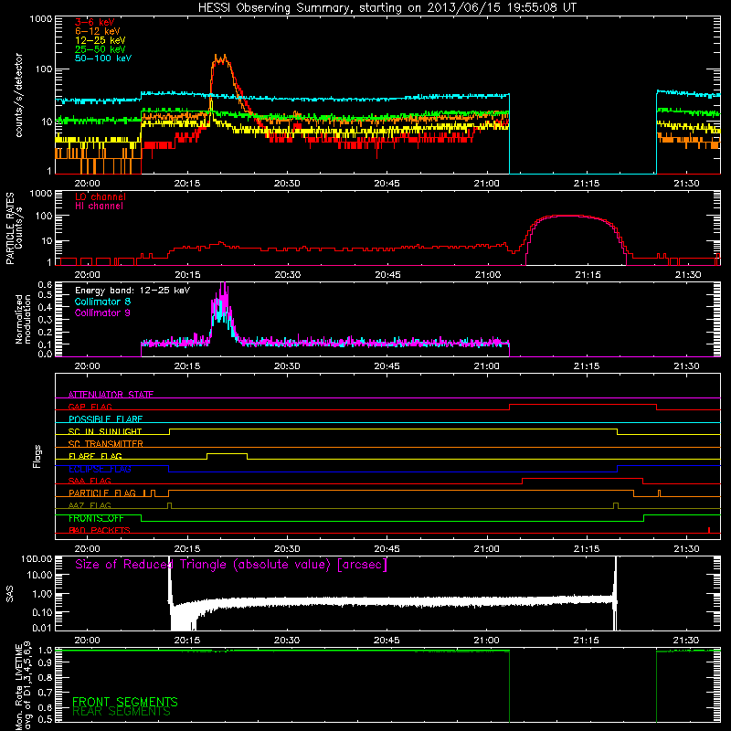Select the red 3-6 keV legend label

94,22
